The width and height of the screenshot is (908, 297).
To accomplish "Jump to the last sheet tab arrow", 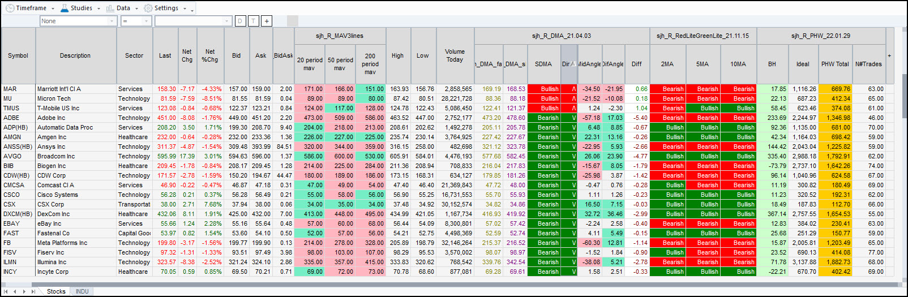I will [33, 291].
